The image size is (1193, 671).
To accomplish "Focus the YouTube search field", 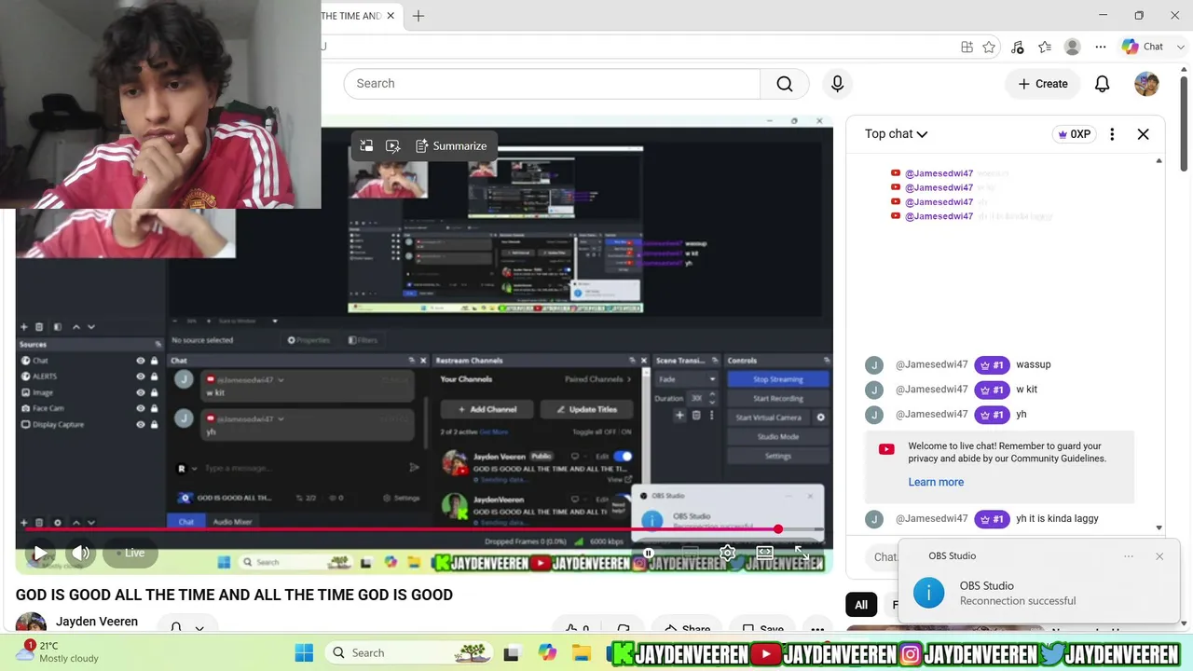I will pyautogui.click(x=552, y=84).
